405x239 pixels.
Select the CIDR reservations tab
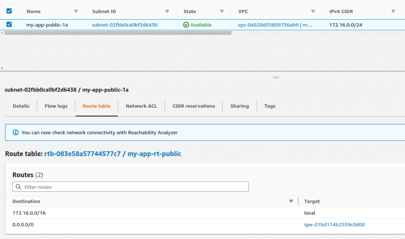coord(194,106)
